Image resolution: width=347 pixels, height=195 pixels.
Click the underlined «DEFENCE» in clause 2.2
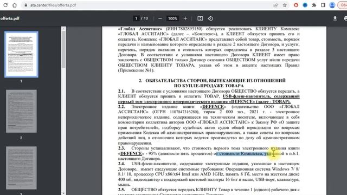pos(213,107)
